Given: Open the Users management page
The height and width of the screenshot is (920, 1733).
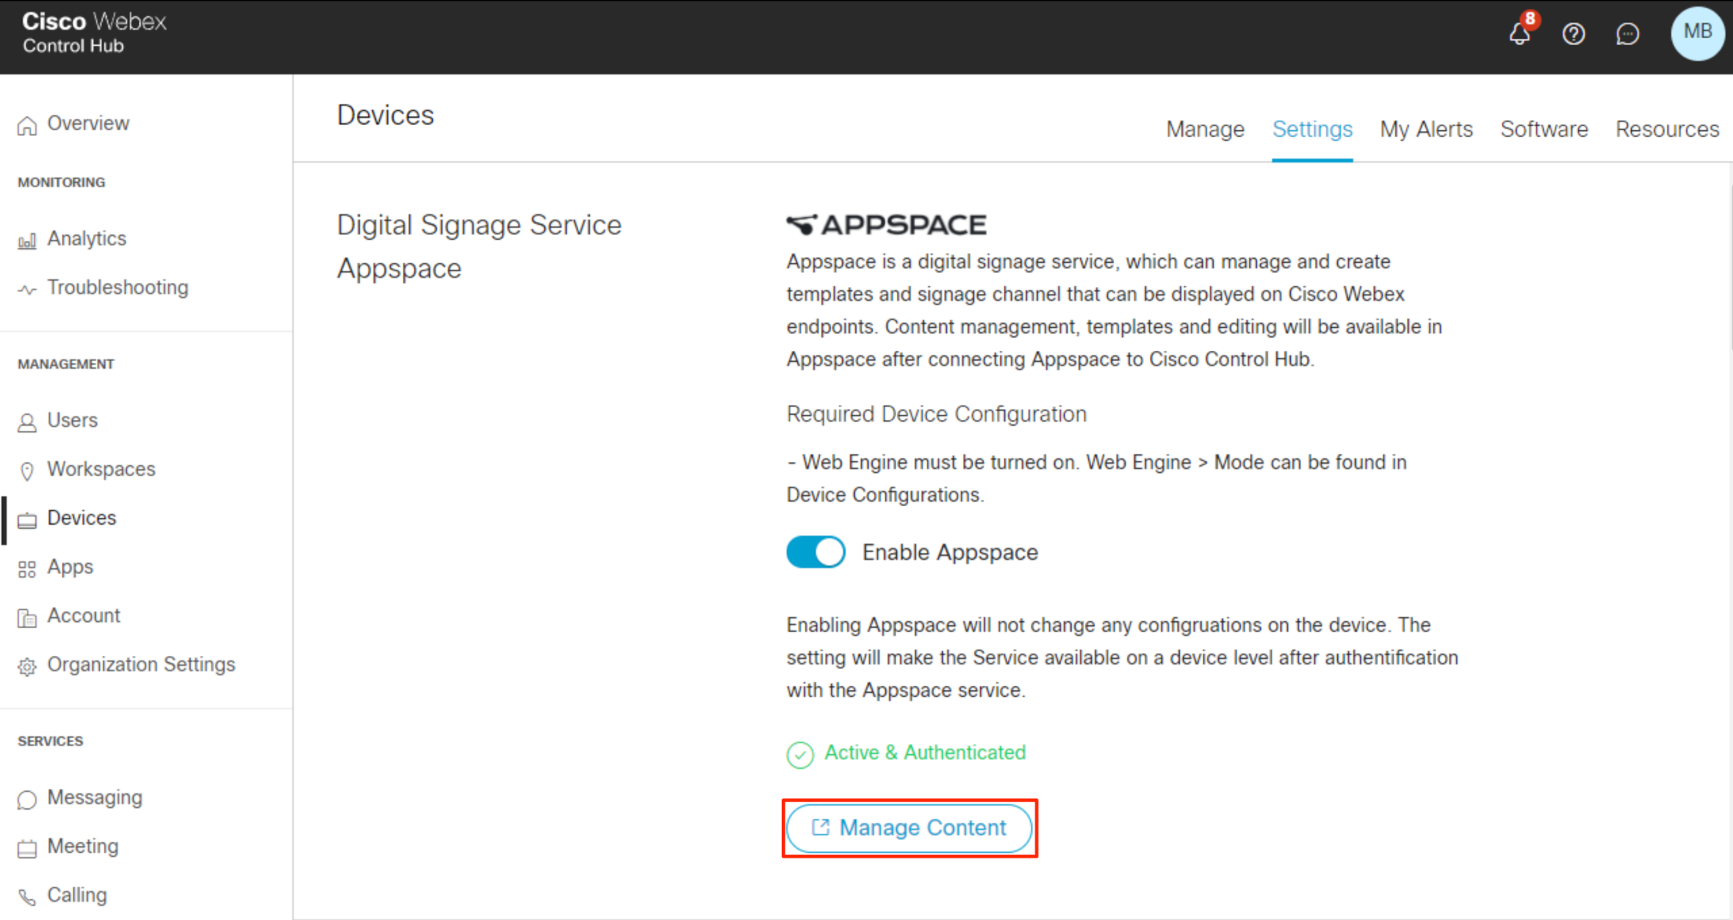Looking at the screenshot, I should [x=73, y=420].
